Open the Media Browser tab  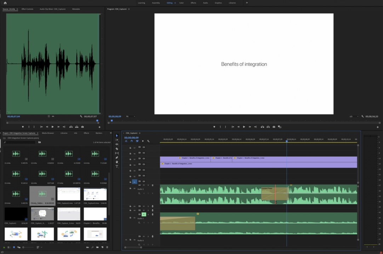(x=48, y=133)
